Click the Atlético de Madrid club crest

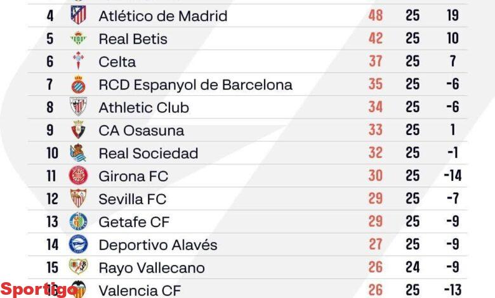[x=78, y=15]
